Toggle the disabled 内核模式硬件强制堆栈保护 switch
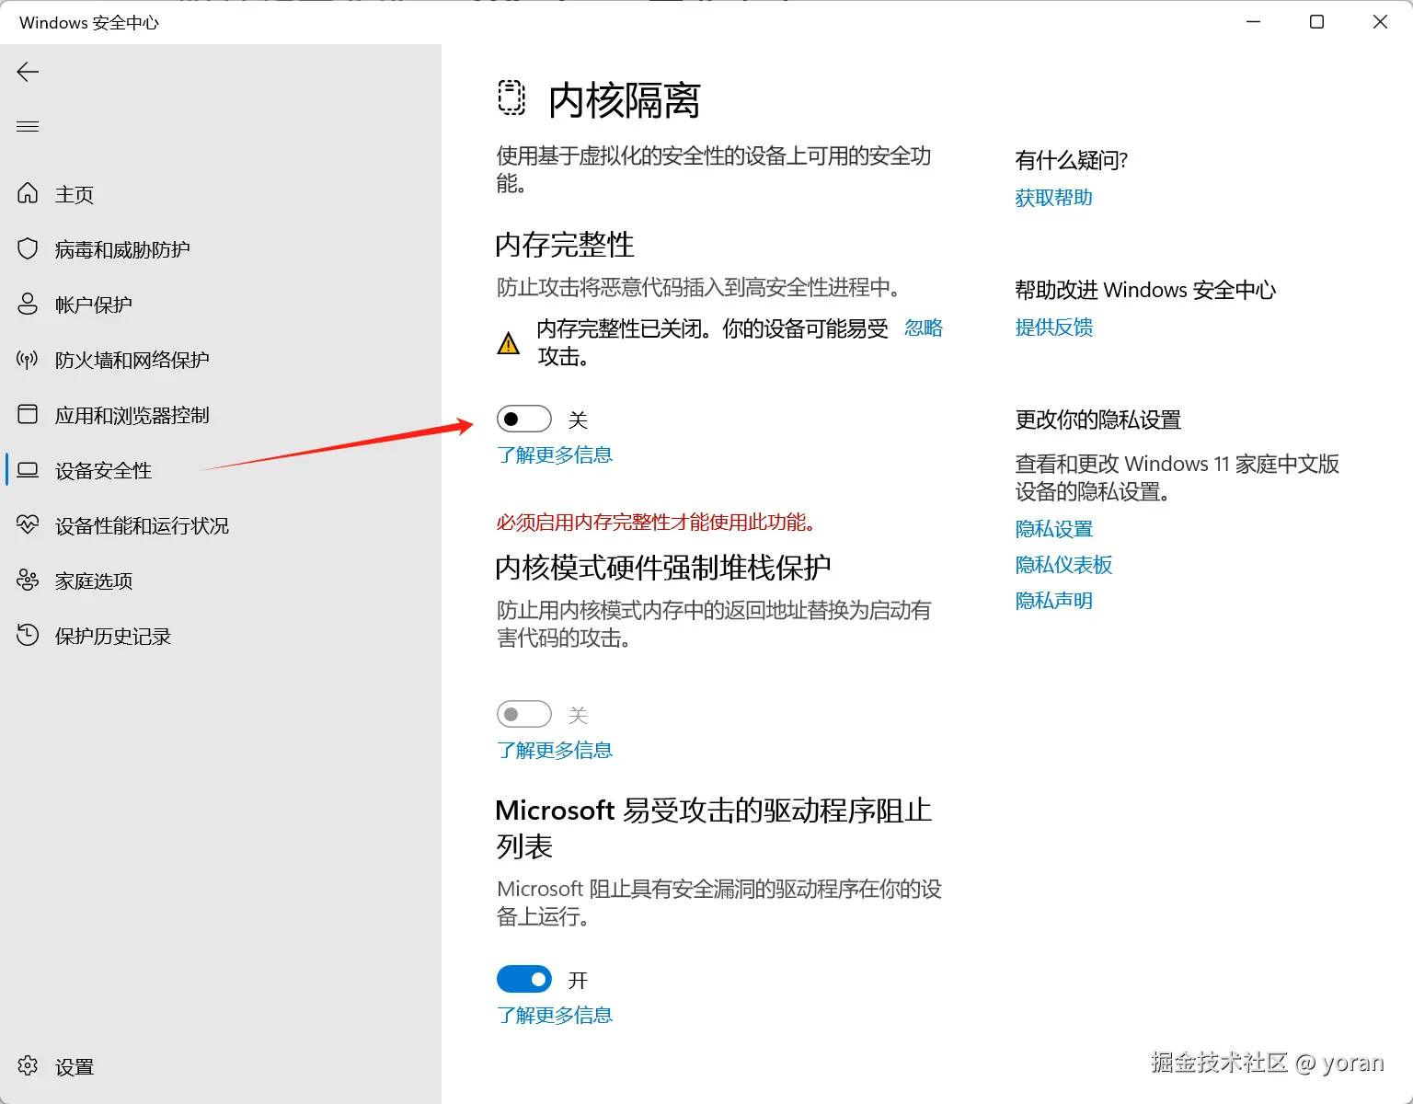The image size is (1413, 1104). pyautogui.click(x=524, y=714)
